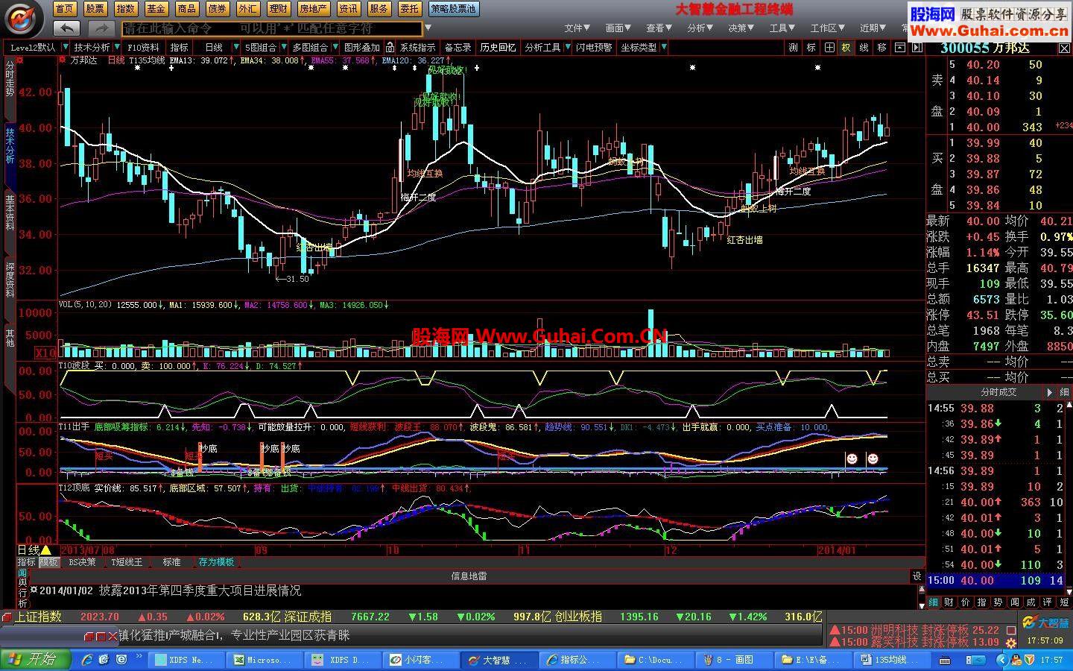The width and height of the screenshot is (1073, 671).
Task: Click the back arrow navigation button
Action: click(x=68, y=28)
